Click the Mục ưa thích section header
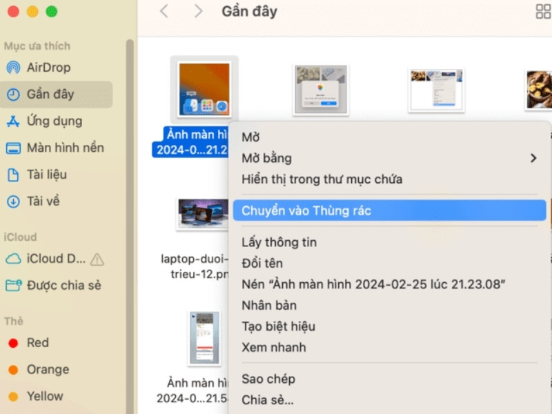The height and width of the screenshot is (414, 552). (x=37, y=46)
